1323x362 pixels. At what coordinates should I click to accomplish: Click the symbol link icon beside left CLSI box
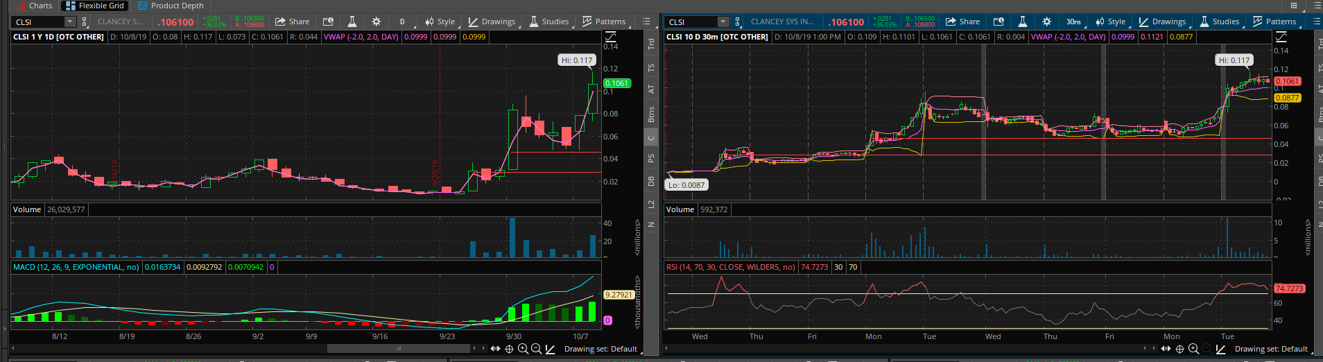(85, 21)
